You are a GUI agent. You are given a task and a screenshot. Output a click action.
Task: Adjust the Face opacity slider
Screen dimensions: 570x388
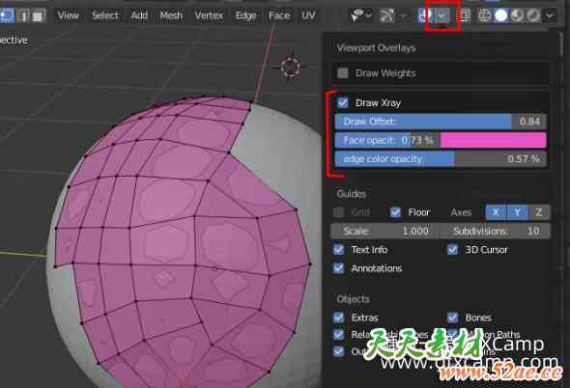(387, 140)
